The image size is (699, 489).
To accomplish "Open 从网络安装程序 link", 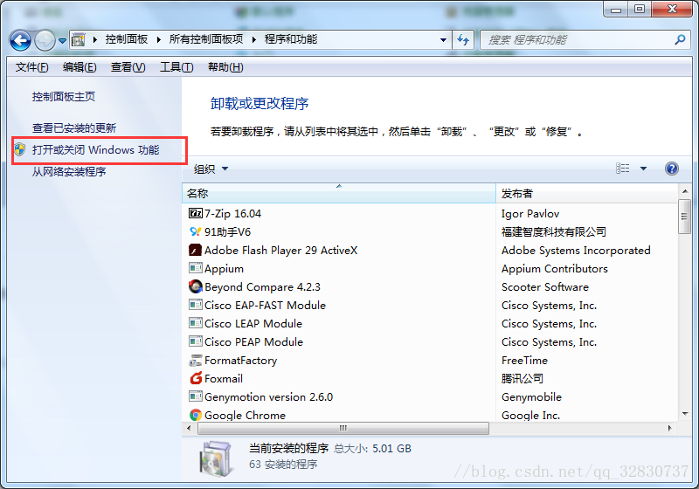I will [69, 171].
